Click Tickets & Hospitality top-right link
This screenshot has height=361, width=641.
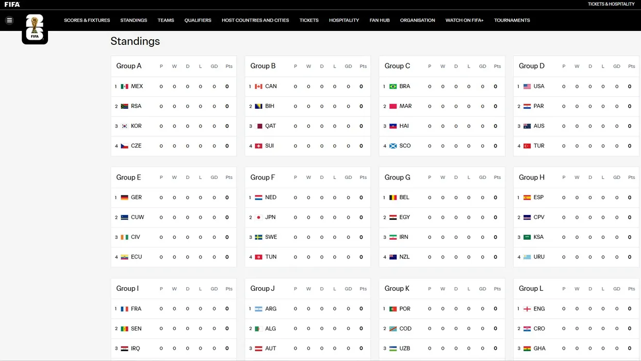pyautogui.click(x=611, y=4)
